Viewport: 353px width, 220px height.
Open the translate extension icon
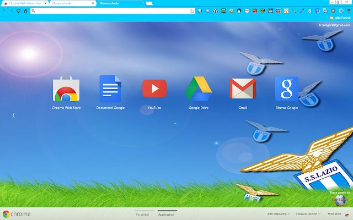[x=325, y=11]
